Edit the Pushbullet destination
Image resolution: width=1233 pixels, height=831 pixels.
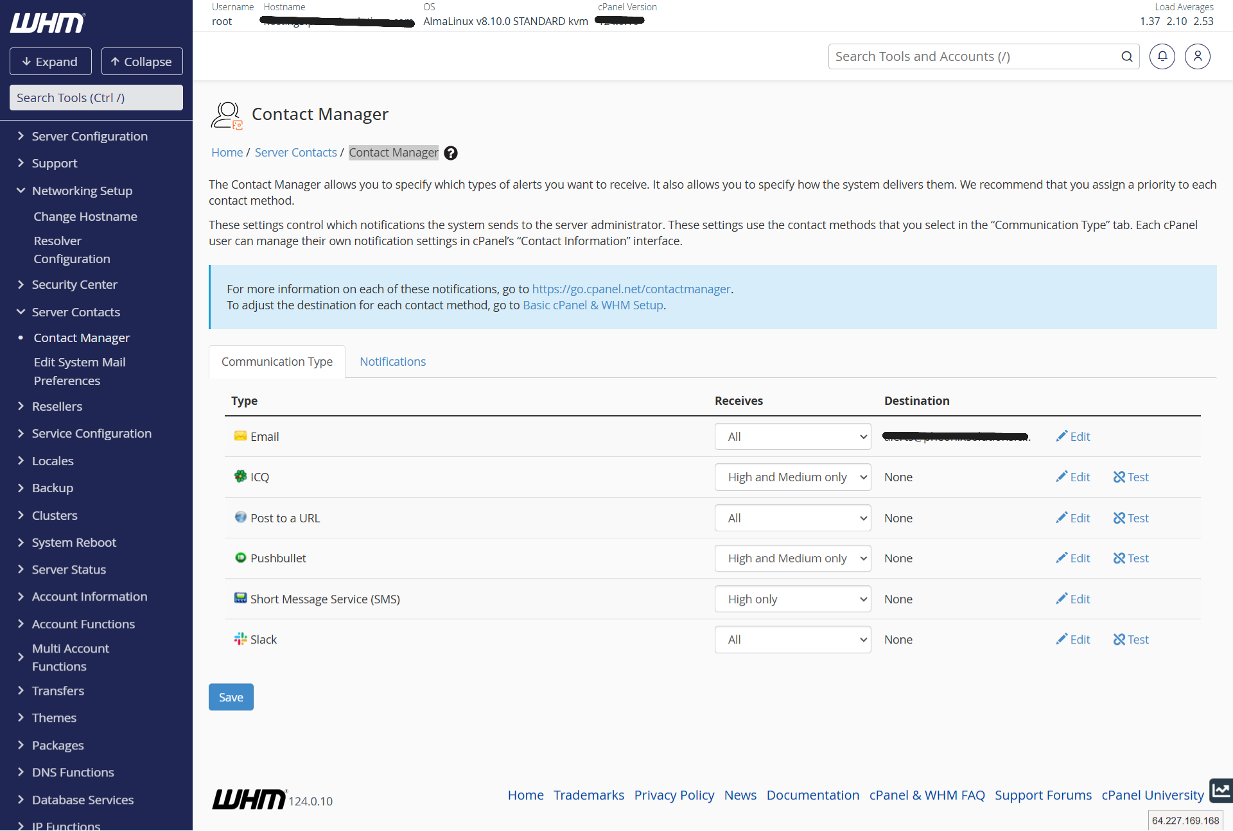1073,558
